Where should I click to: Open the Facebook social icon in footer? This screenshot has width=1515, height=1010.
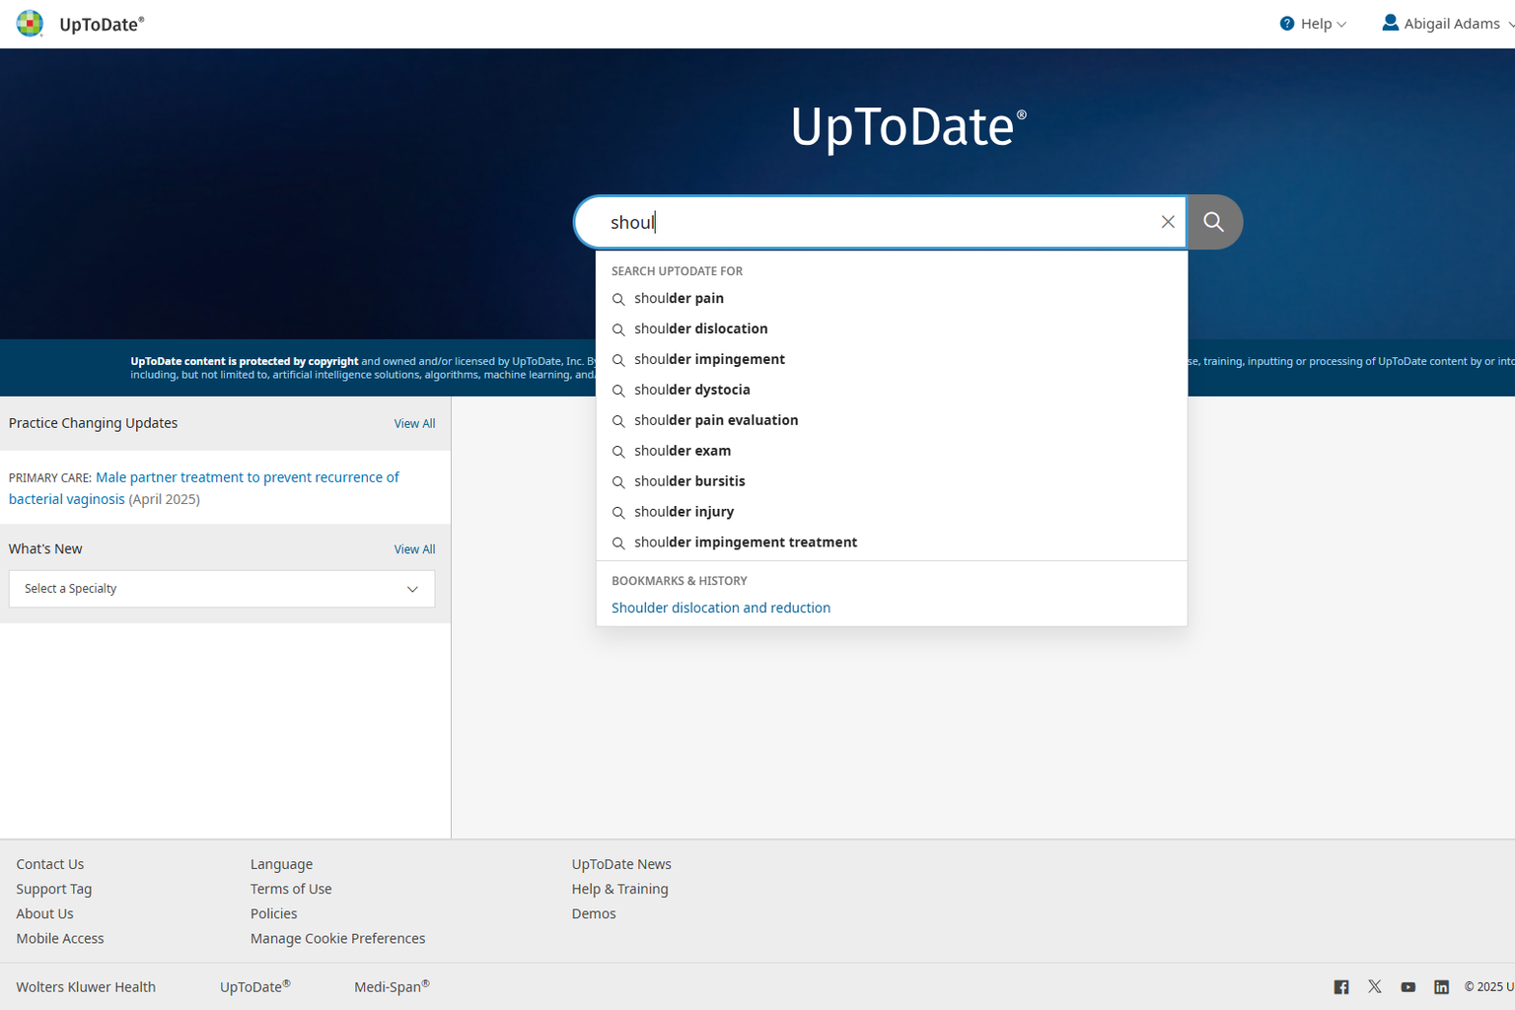[x=1341, y=987]
